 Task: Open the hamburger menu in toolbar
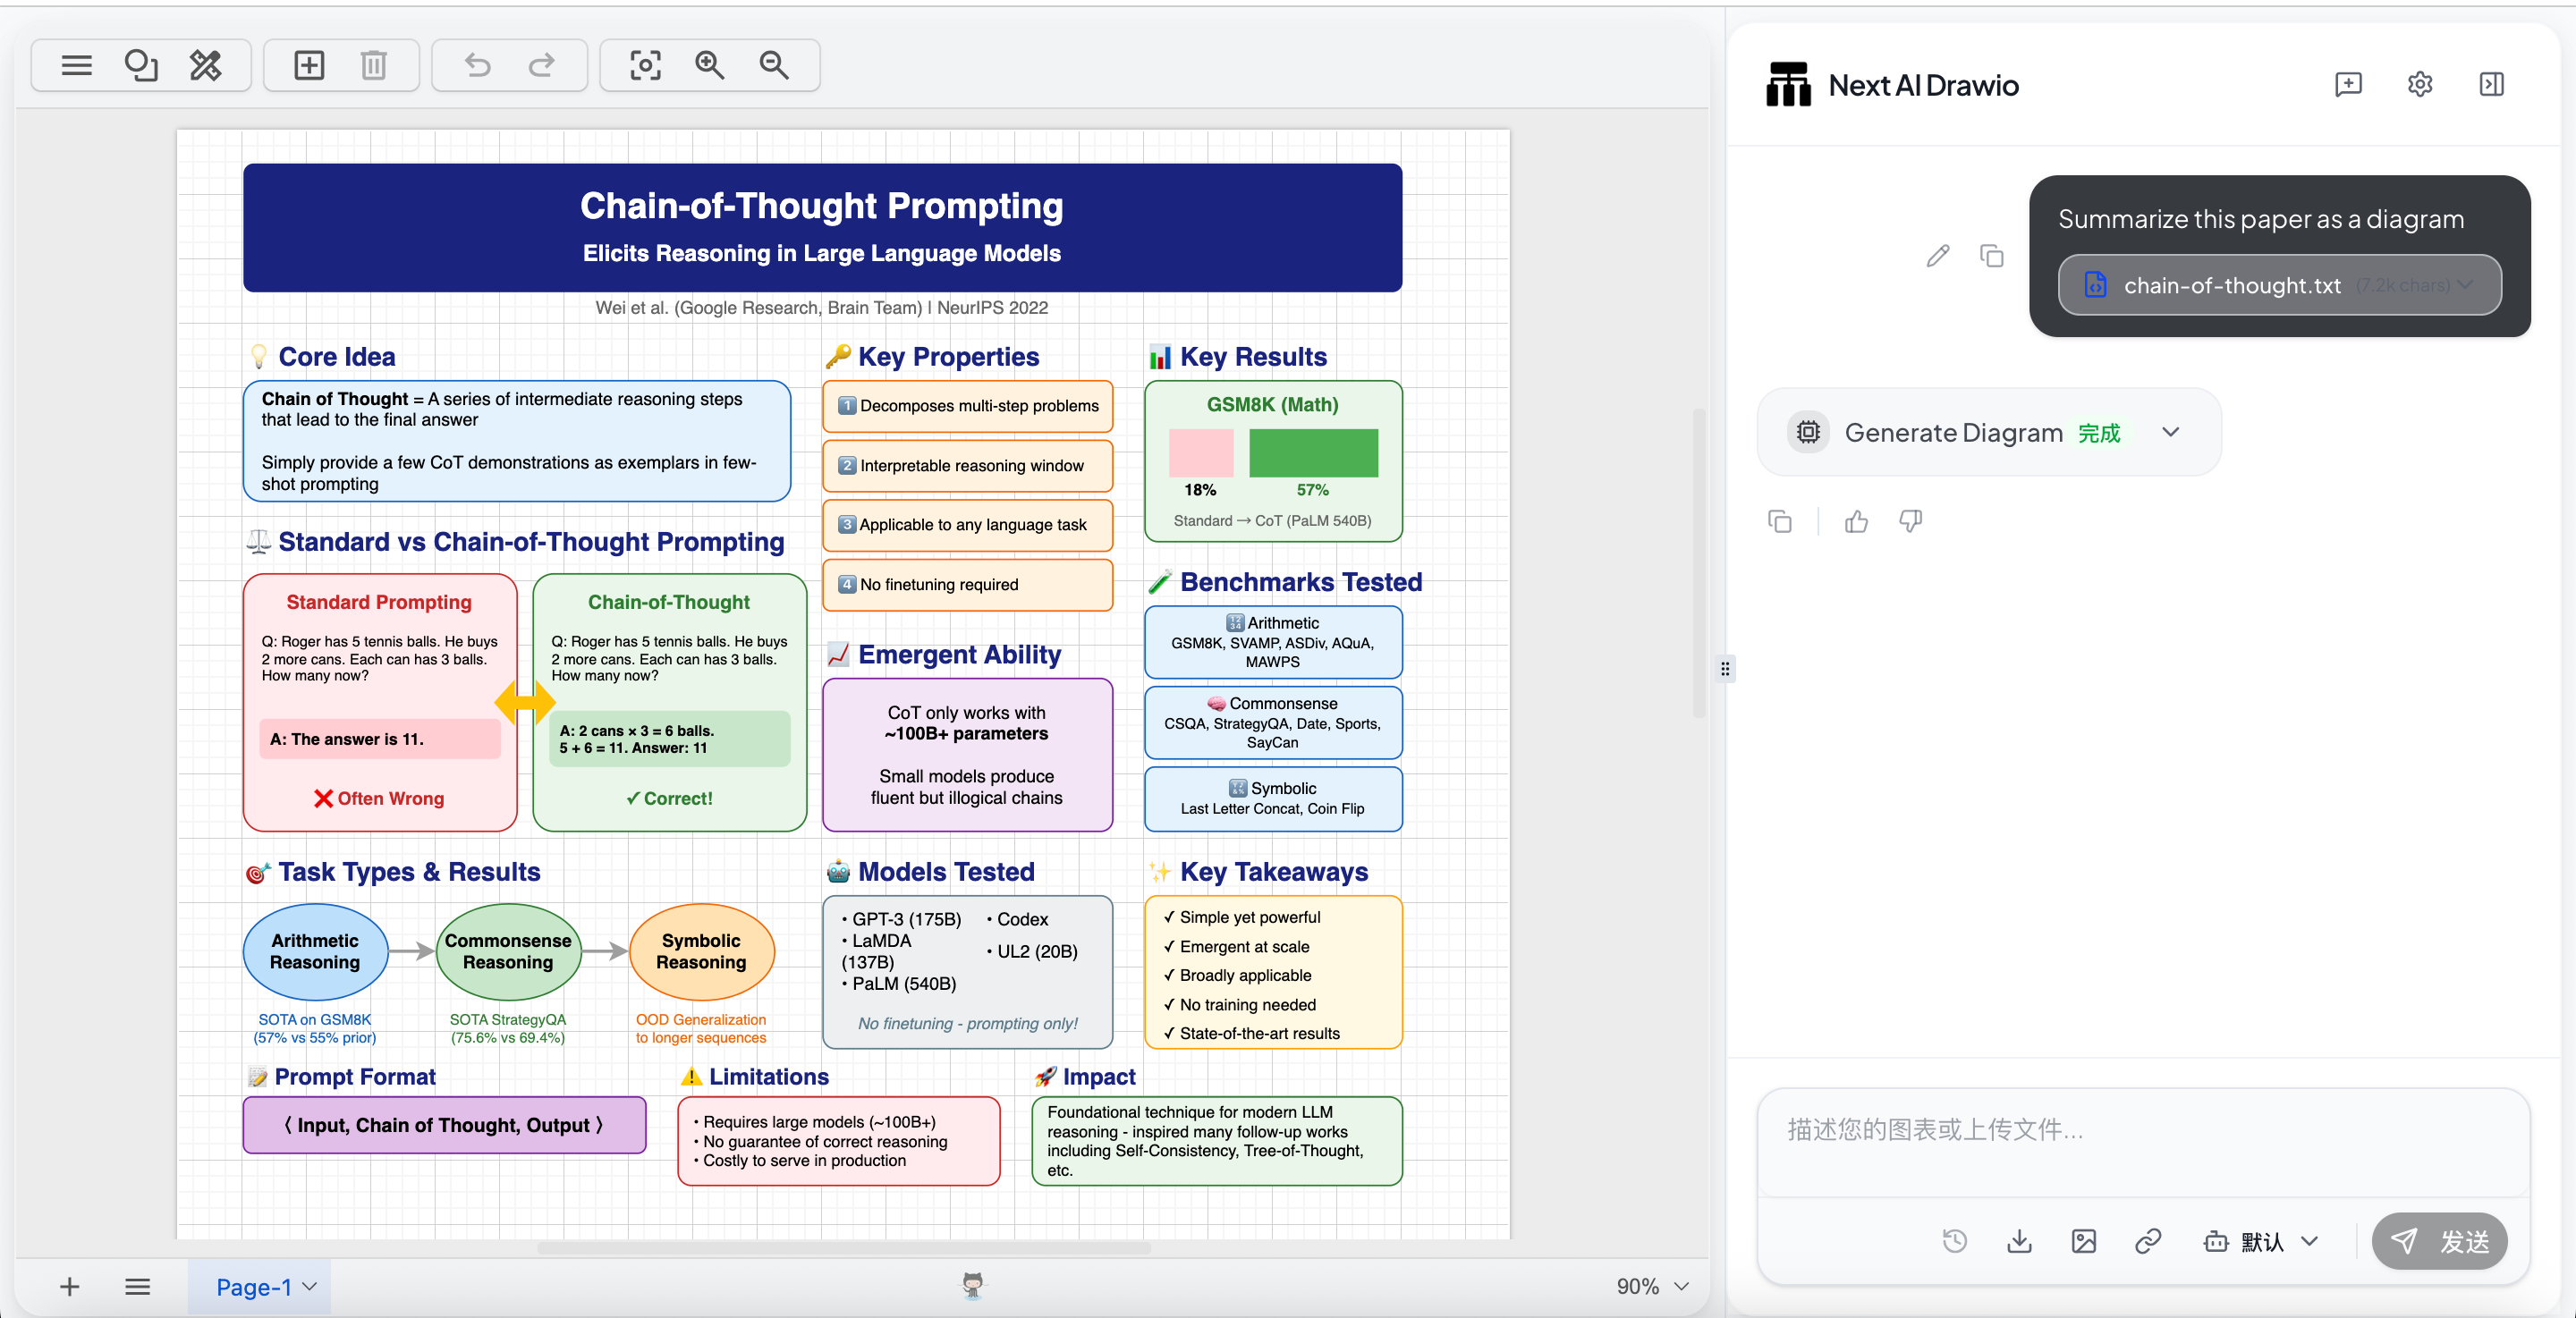point(76,66)
